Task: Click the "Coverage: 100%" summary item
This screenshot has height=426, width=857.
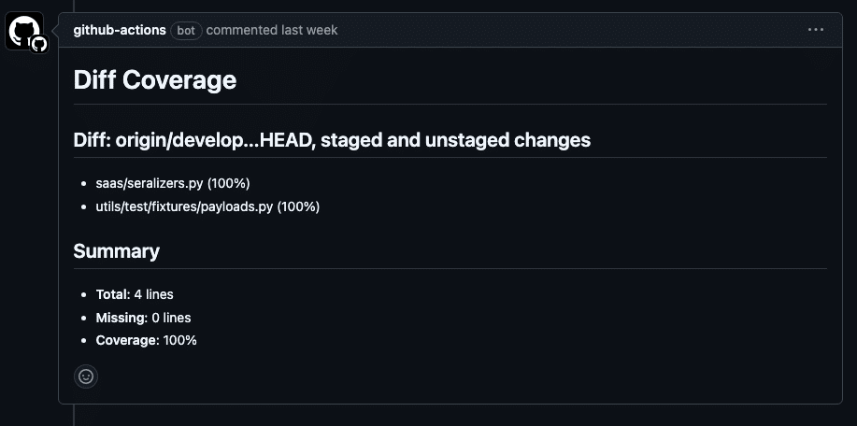Action: click(x=147, y=340)
